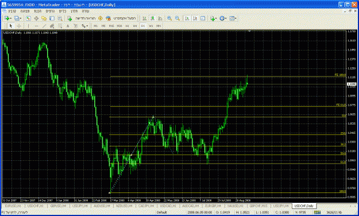The height and width of the screenshot is (216, 359).
Task: Select the Horizontal Line drawing tool
Action: click(36, 26)
